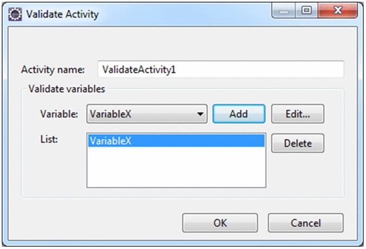Screen dimensions: 366x249
Task: Click the Validate Activity window icon
Action: pos(13,14)
